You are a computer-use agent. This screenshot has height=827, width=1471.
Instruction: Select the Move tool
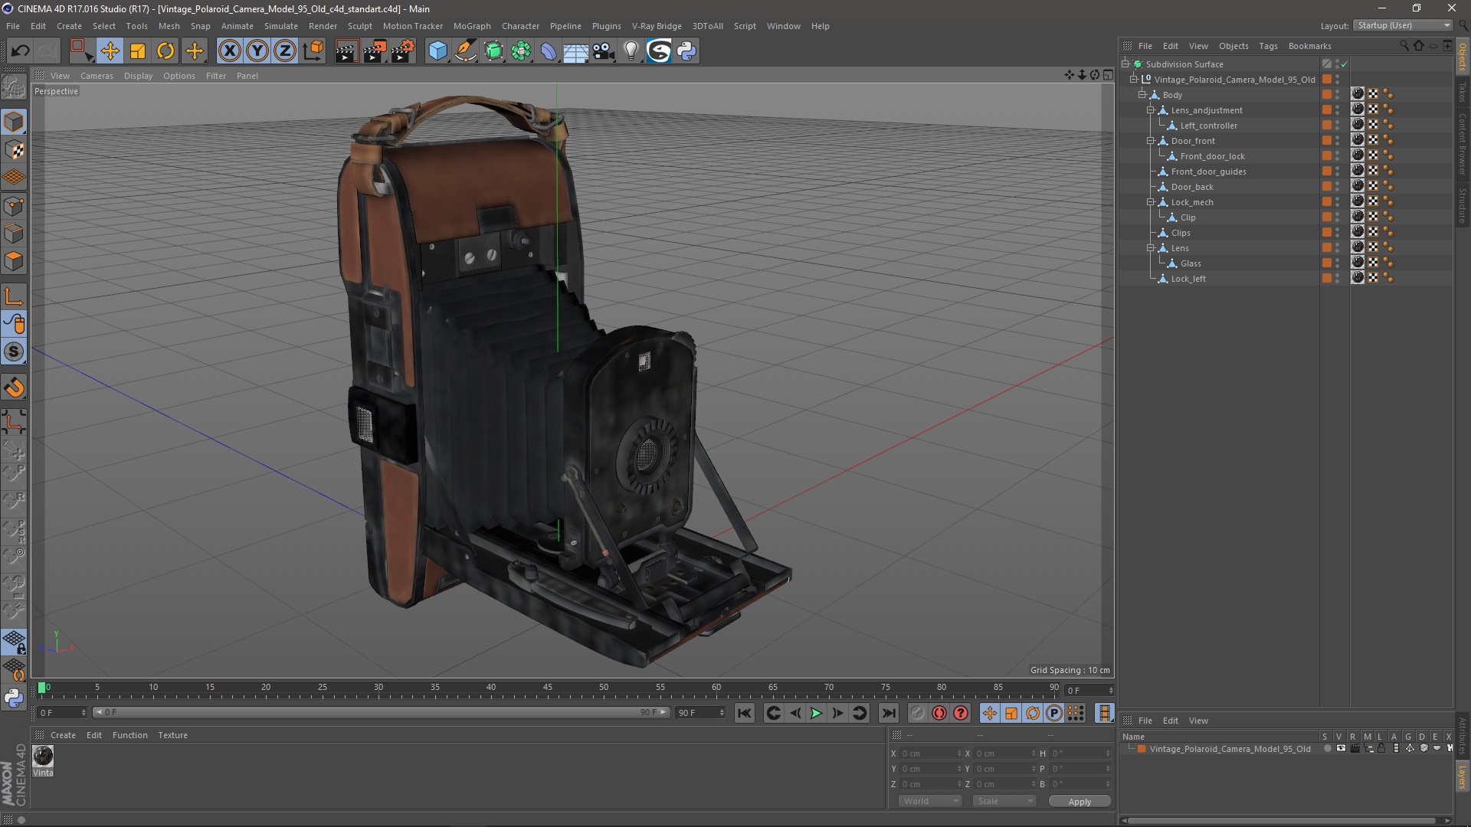pyautogui.click(x=110, y=51)
